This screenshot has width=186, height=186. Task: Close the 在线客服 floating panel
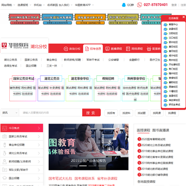183,17
